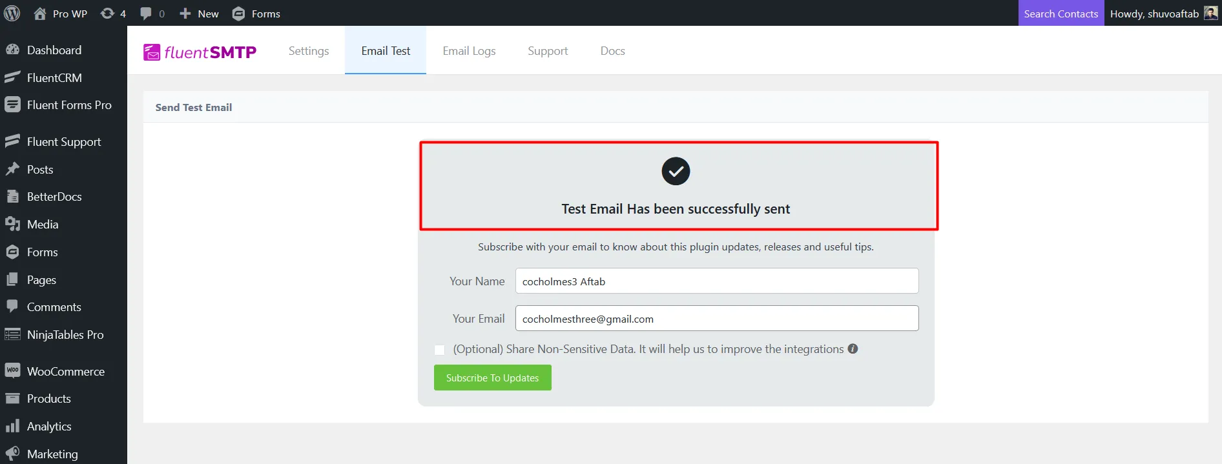Open the Fluent Support menu link
1222x464 pixels.
point(63,141)
